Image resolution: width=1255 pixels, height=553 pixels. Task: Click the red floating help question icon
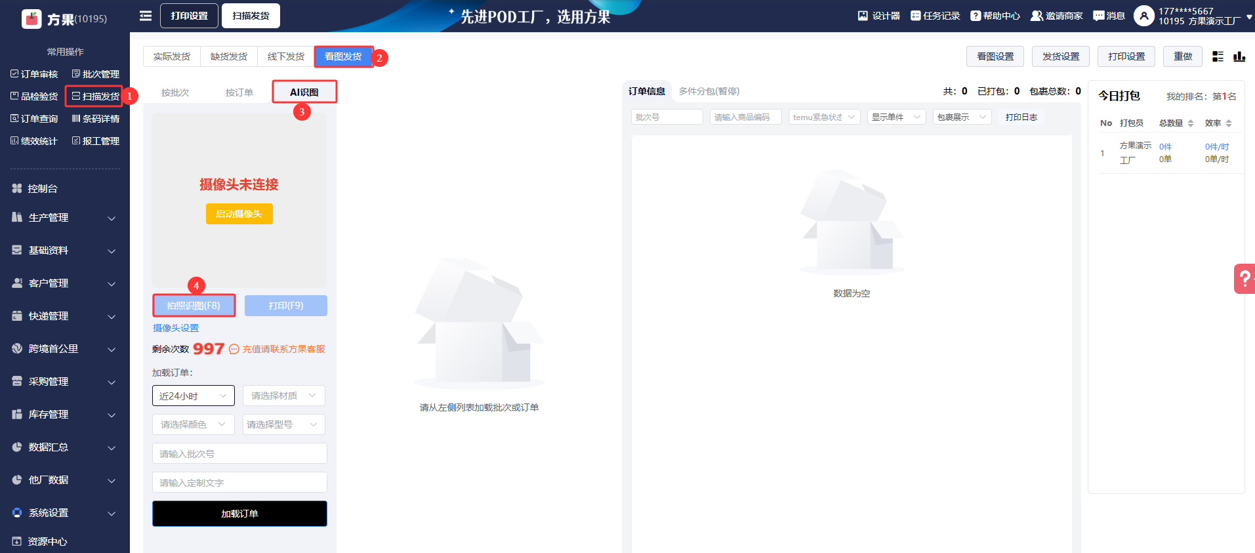coord(1245,279)
